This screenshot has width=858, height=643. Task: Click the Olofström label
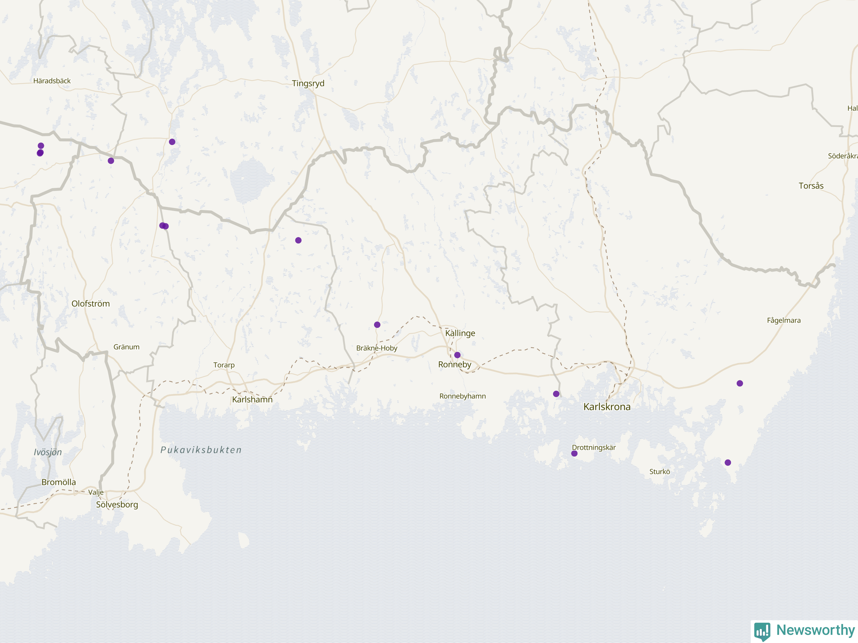[x=90, y=303]
